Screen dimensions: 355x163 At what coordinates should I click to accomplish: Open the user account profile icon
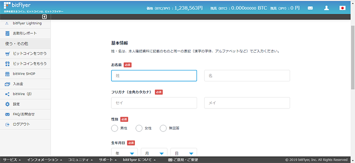[326, 8]
